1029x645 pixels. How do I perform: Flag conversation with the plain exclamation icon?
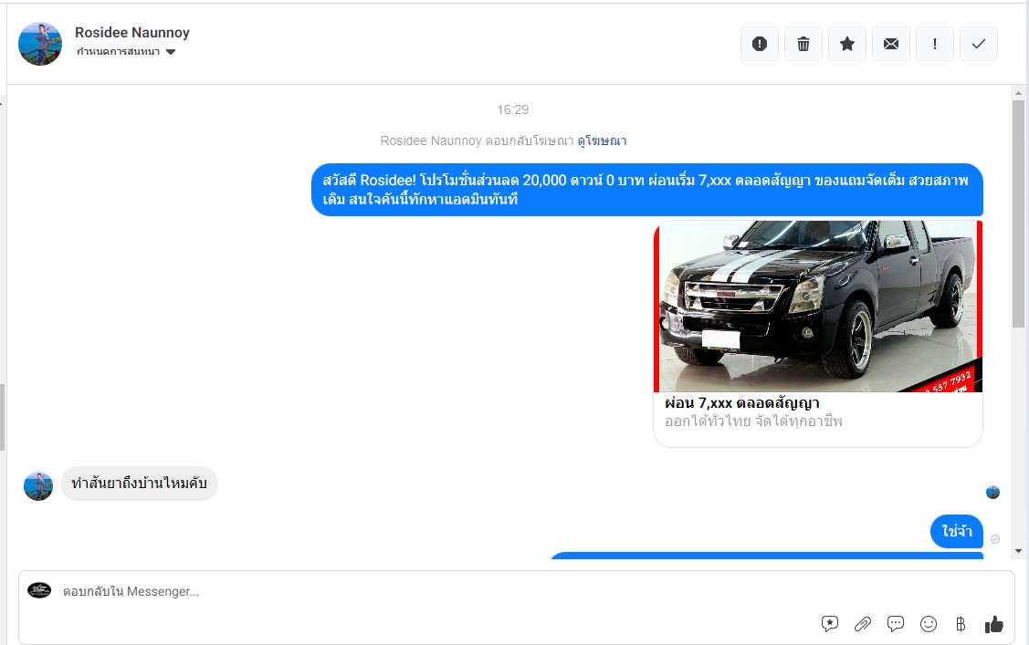pos(935,44)
